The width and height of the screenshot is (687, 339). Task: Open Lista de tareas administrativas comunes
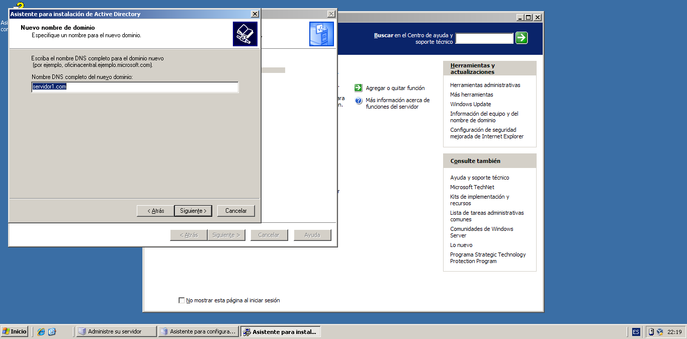click(487, 216)
